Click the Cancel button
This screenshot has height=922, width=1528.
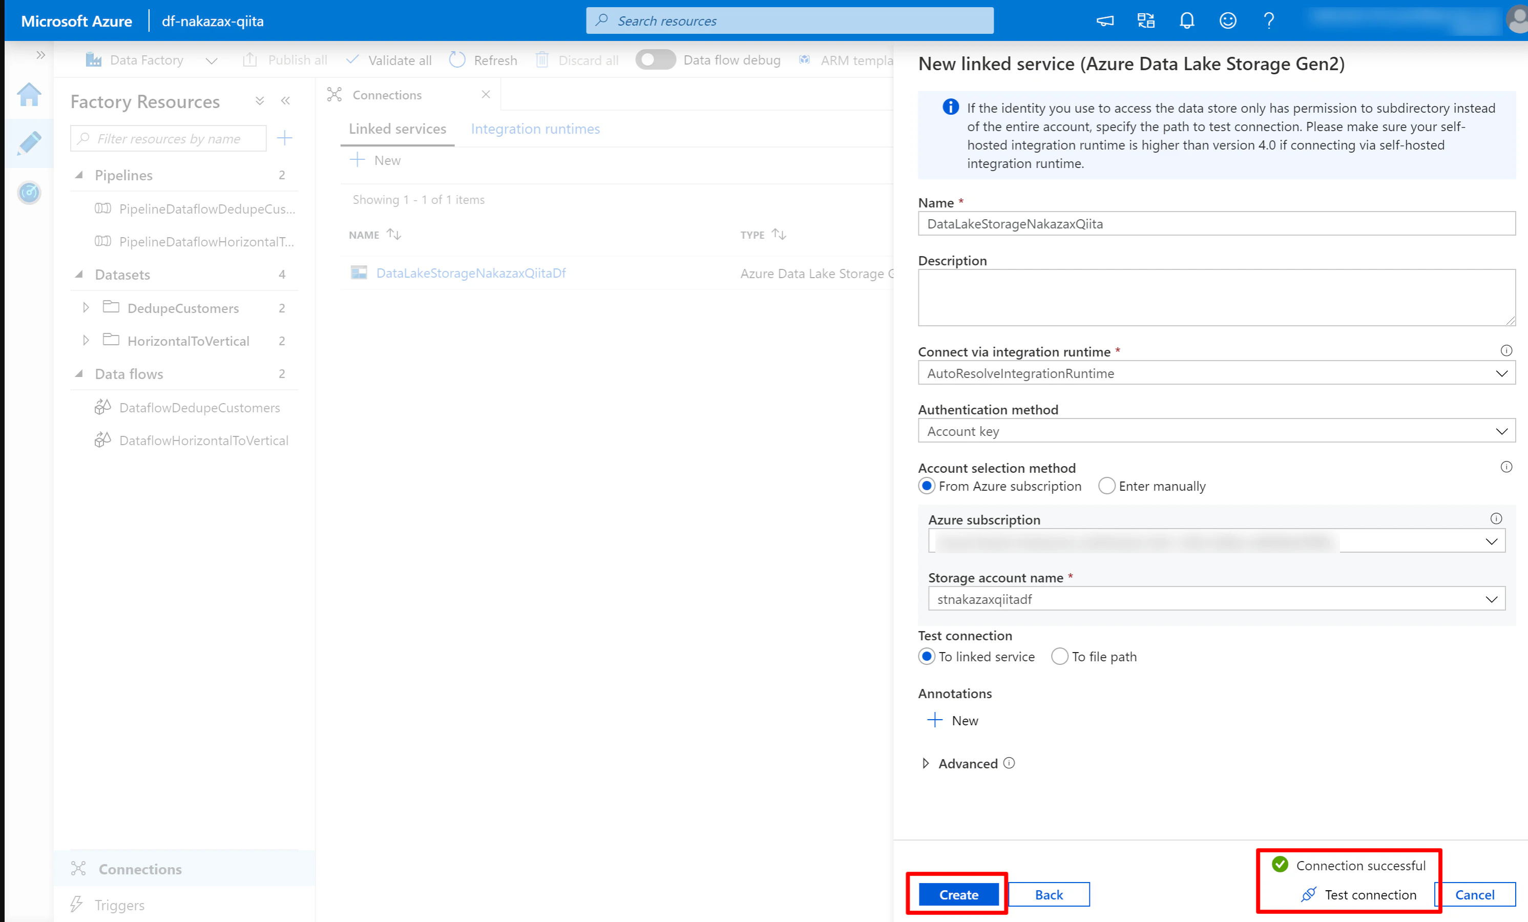tap(1475, 894)
